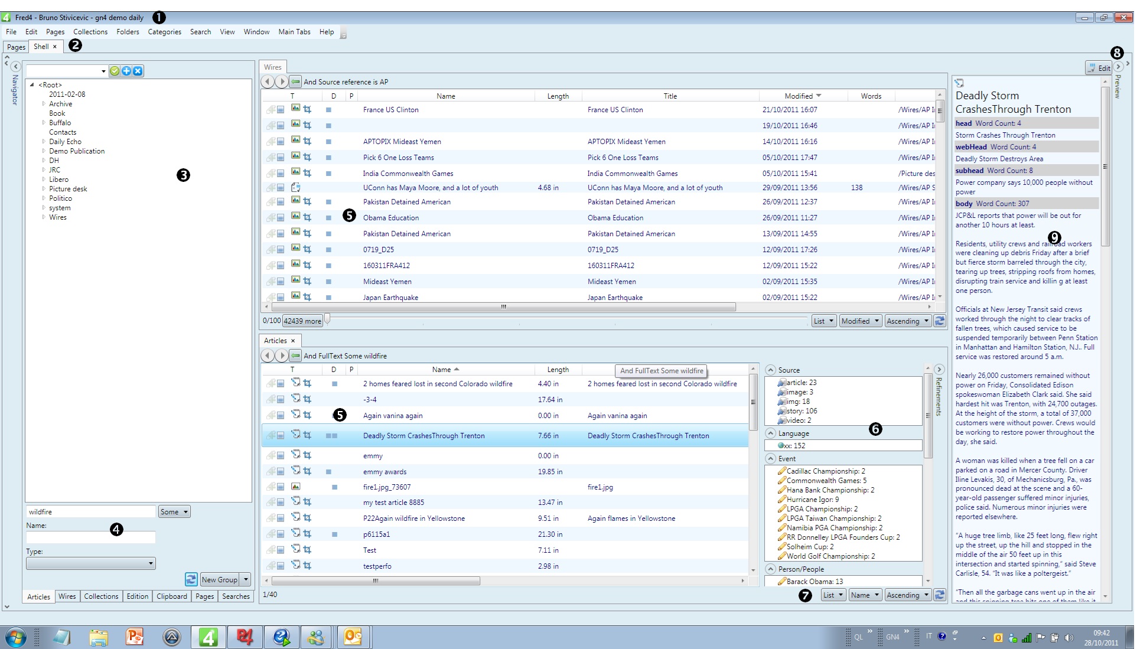Screen dimensions: 1137x649
Task: Click the blue plus icon in Navigator
Action: [126, 71]
